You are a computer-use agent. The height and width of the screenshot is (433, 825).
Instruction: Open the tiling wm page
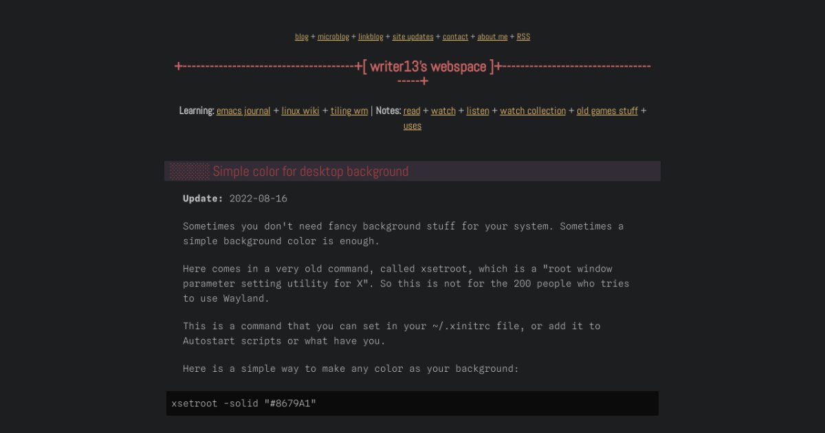pyautogui.click(x=349, y=111)
